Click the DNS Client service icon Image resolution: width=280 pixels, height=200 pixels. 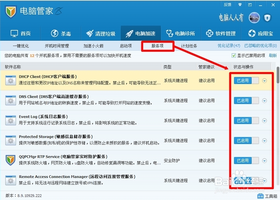(x=11, y=100)
